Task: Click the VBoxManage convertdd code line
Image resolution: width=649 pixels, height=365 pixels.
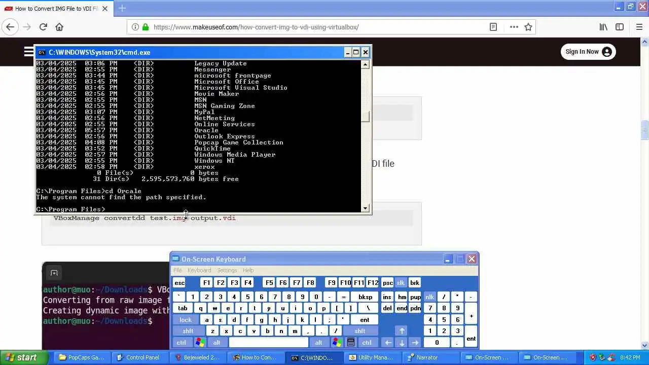Action: (x=145, y=218)
